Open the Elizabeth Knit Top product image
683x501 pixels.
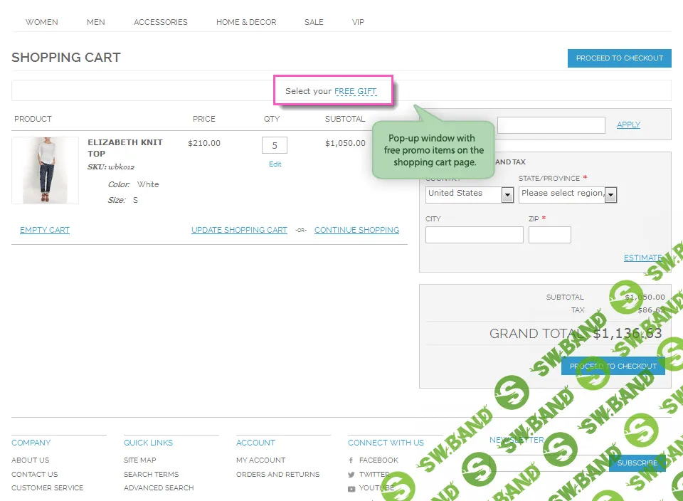coord(45,169)
